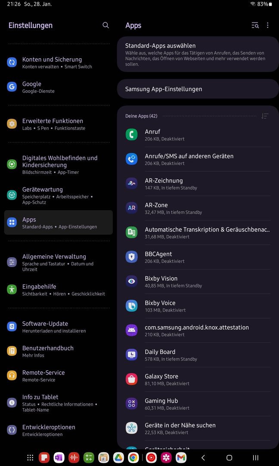Viewport: 279px width, 466px height.
Task: Open sort options for Deine Apps list
Action: [x=265, y=116]
